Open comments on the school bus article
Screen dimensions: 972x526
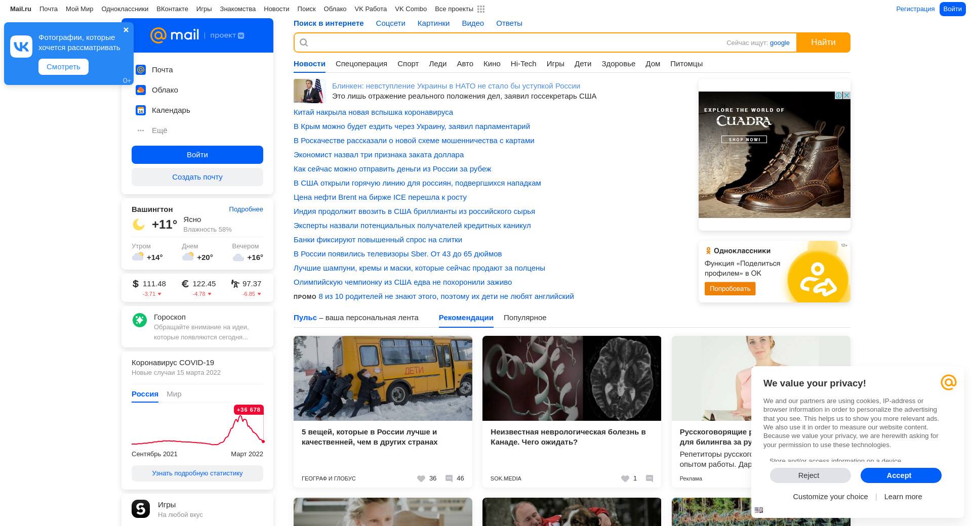tap(449, 478)
